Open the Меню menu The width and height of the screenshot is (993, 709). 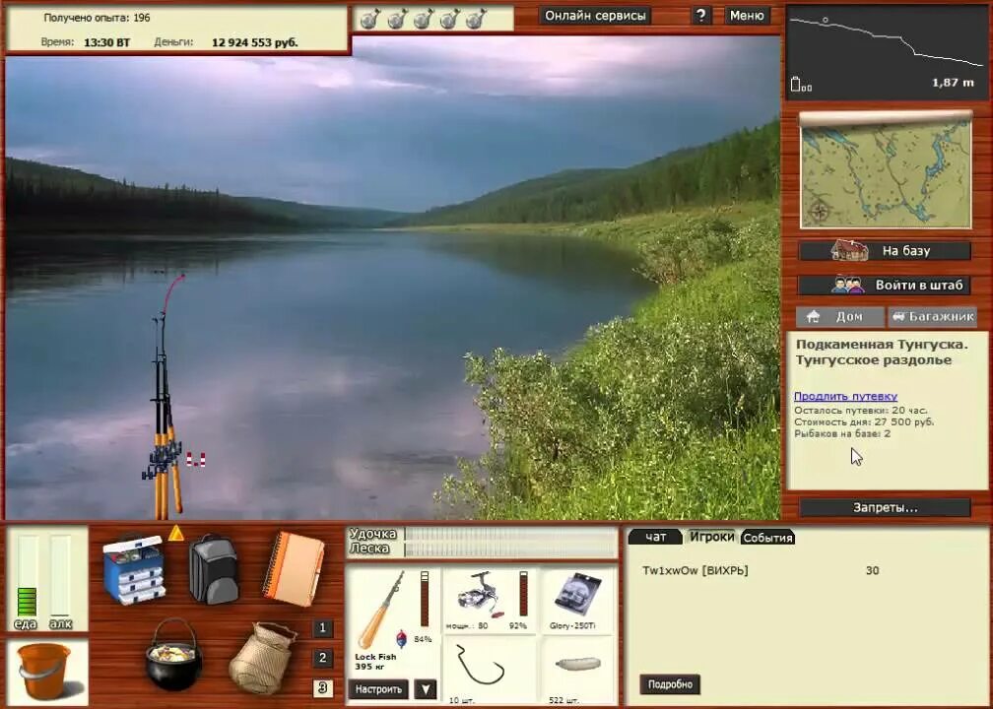(x=747, y=15)
